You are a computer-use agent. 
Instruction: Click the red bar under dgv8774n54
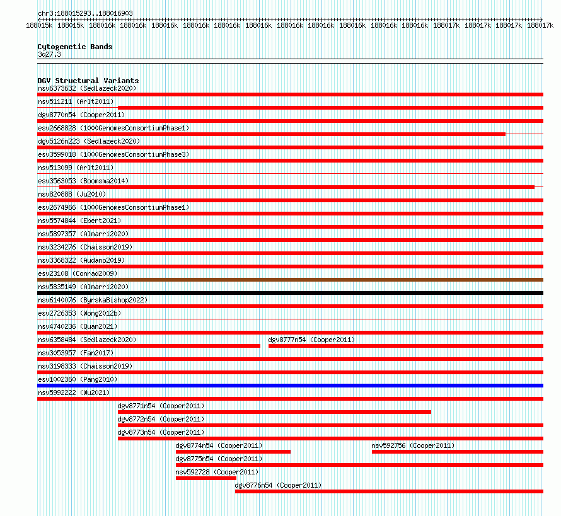point(233,452)
